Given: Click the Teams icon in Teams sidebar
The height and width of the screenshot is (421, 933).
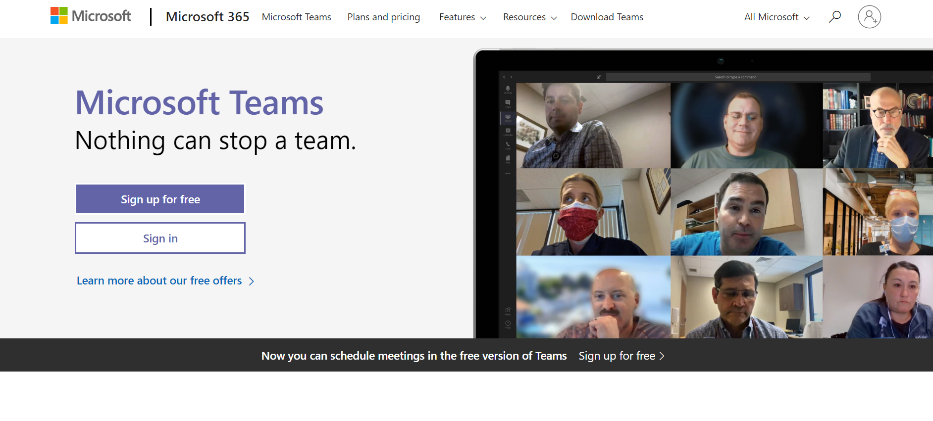Looking at the screenshot, I should (508, 118).
